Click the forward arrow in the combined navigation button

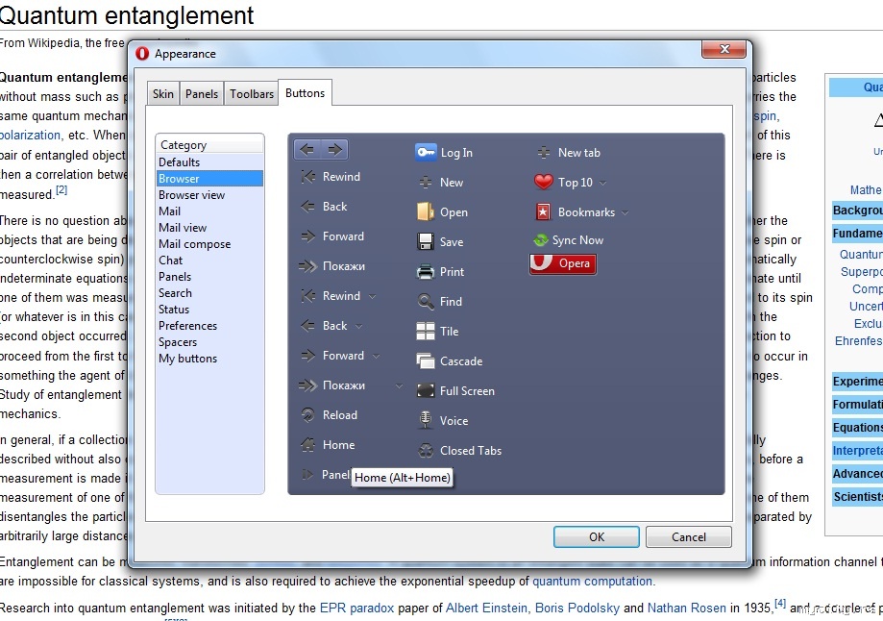coord(334,149)
